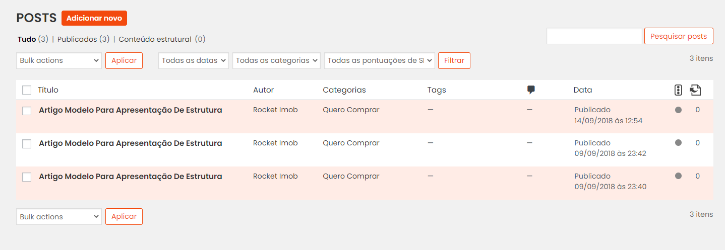The image size is (725, 250).
Task: Check the box for the 23:40 post
Action: click(27, 177)
